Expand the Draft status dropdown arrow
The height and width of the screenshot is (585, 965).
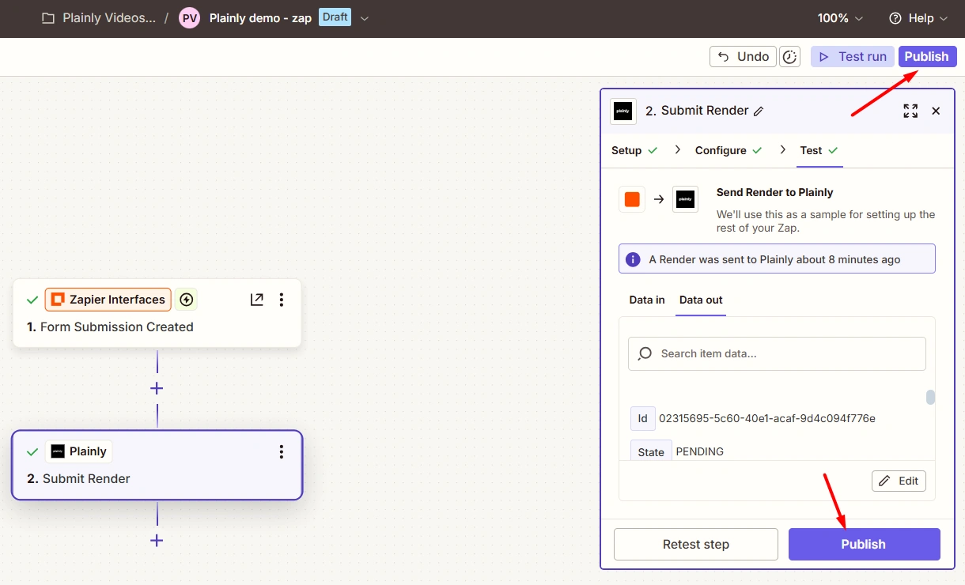coord(365,18)
